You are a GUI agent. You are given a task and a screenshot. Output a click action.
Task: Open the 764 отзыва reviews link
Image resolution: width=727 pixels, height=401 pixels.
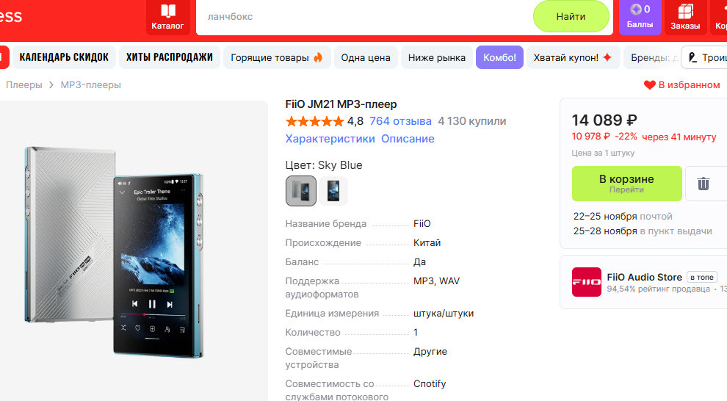coord(401,121)
